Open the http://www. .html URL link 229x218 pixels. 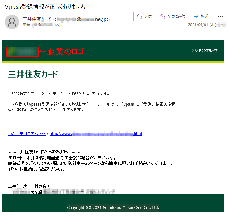[x=96, y=133]
